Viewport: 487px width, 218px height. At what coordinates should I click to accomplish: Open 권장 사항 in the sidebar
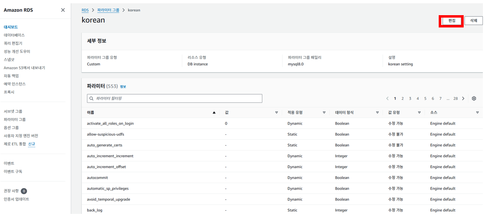[11, 191]
